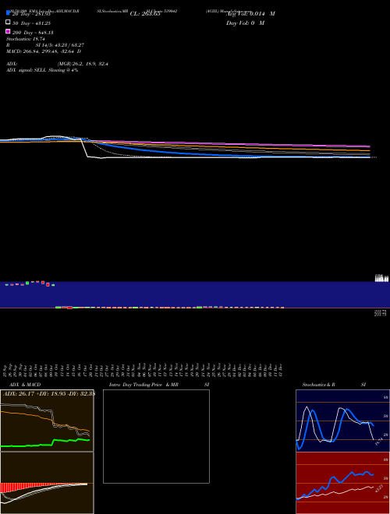Image resolution: width=390 pixels, height=514 pixels.
Task: Click the Stochastics & RSI panel title
Action: (334, 385)
